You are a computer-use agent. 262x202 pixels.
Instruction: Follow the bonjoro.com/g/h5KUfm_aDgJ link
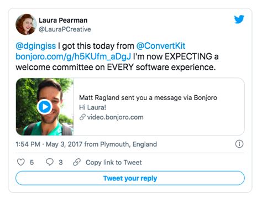(x=74, y=56)
